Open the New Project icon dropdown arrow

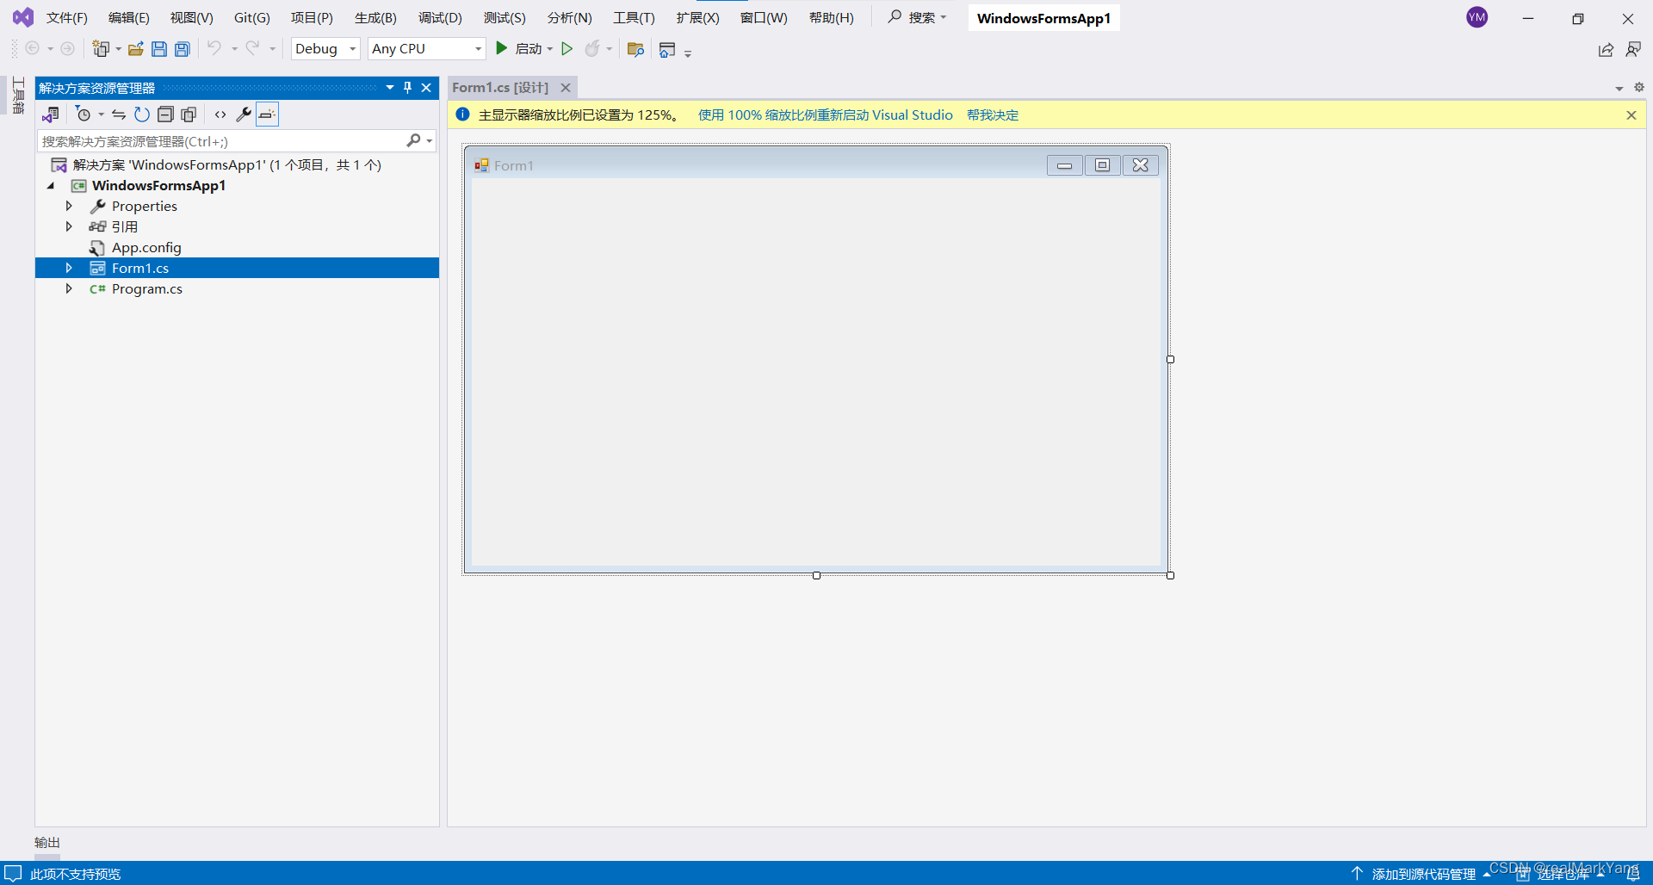click(x=119, y=49)
